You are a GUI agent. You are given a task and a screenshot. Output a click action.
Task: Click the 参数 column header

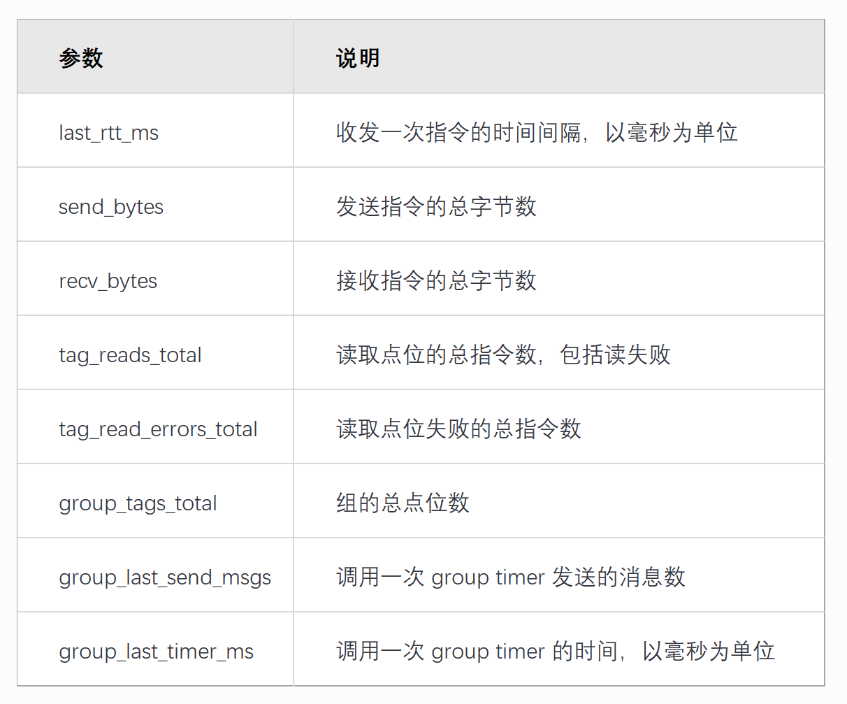pyautogui.click(x=81, y=58)
